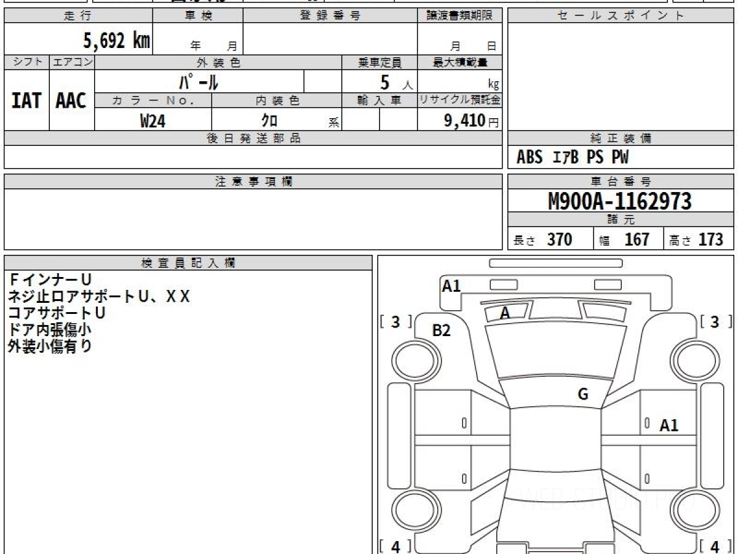Select the クロ interior color value
Screen dimensions: 738x554
(x=269, y=121)
